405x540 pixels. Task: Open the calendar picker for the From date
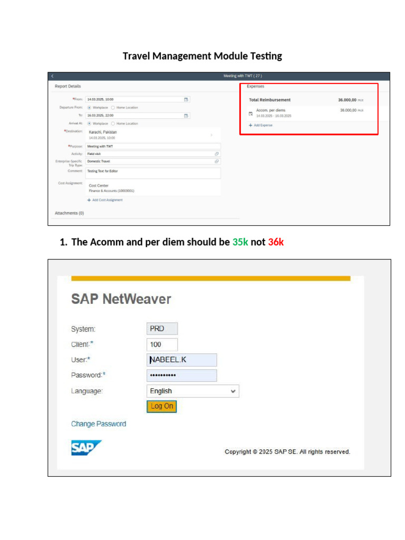(x=186, y=100)
